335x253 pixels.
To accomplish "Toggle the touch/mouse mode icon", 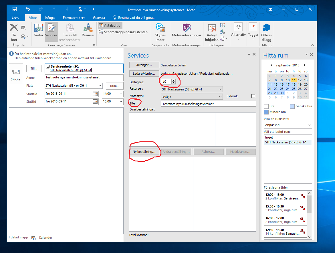I will point(80,9).
